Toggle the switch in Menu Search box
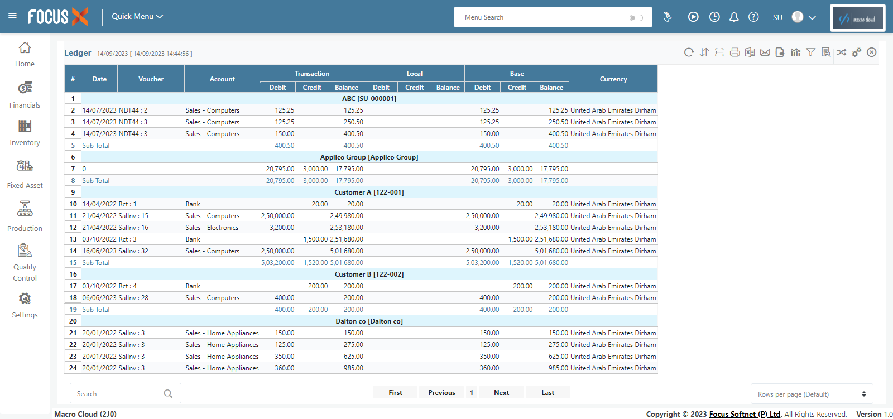Viewport: 893px width, 419px height. click(x=636, y=18)
